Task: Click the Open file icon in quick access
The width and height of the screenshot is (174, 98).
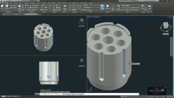Action: (7, 1)
